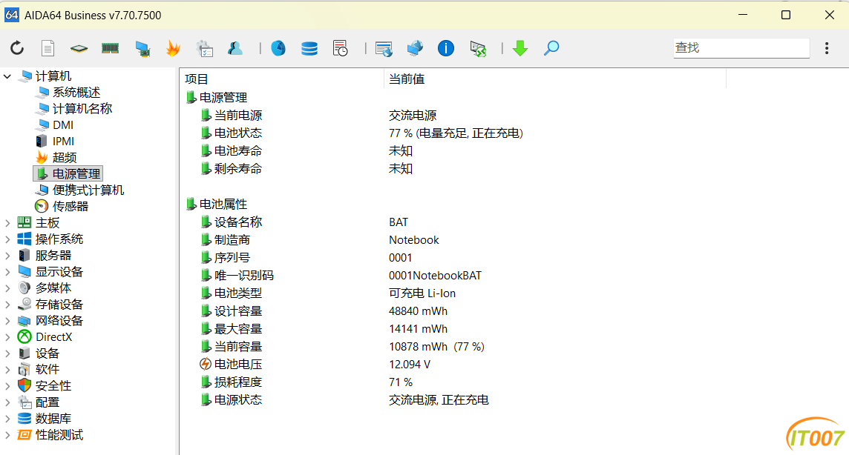Click the green download arrow icon
This screenshot has width=849, height=455.
(x=520, y=48)
